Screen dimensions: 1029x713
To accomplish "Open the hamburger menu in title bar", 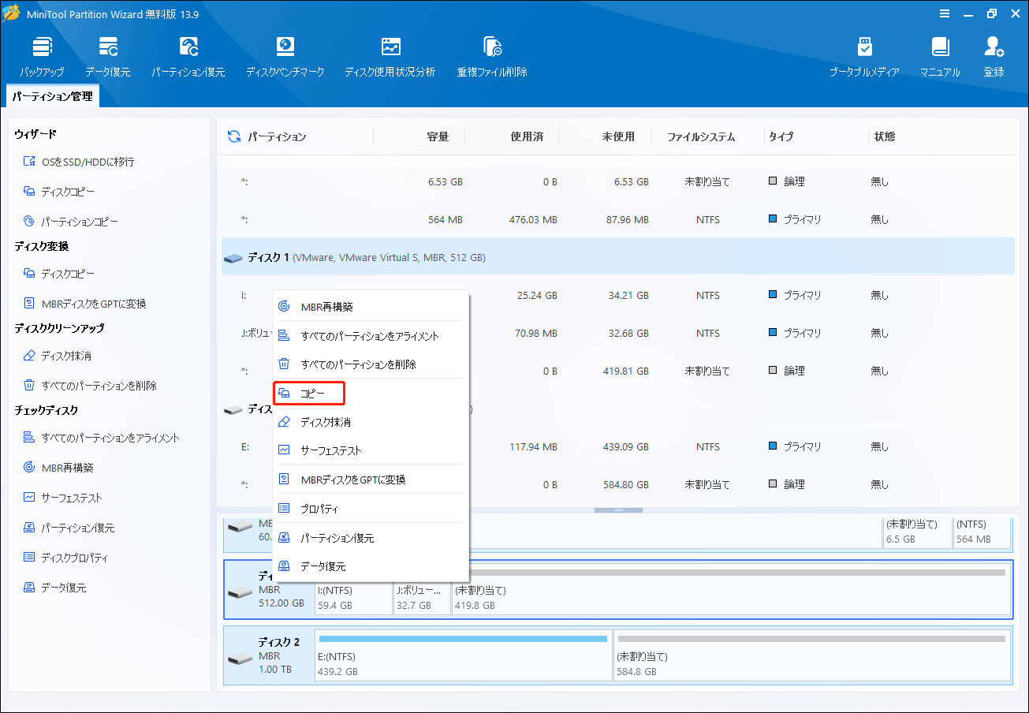I will coord(945,13).
